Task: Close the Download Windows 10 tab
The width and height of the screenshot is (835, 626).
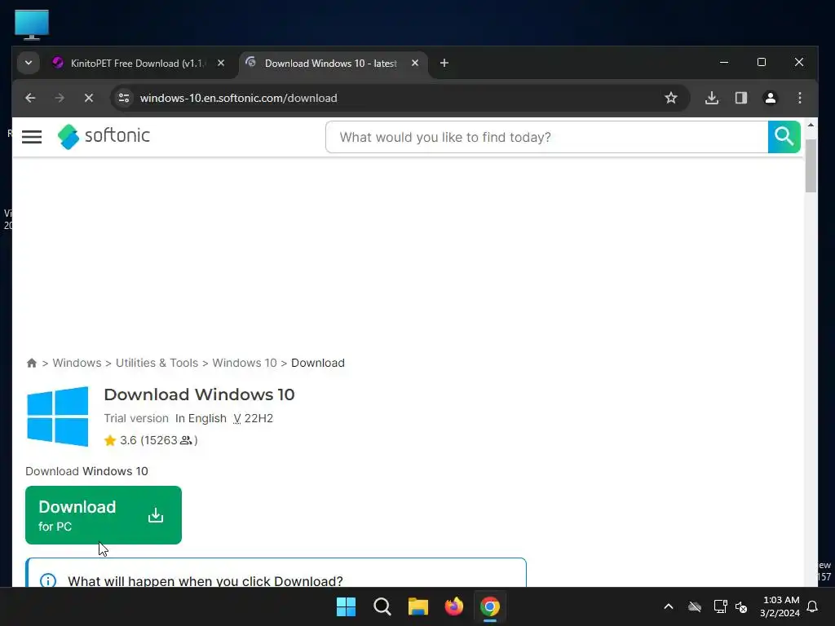Action: click(x=415, y=63)
